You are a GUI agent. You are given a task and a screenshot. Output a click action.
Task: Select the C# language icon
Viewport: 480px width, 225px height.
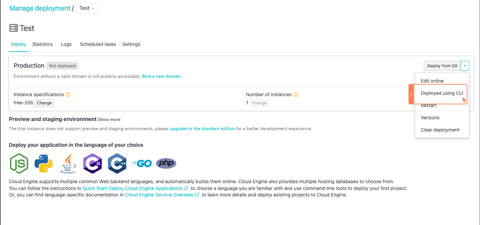pyautogui.click(x=93, y=163)
